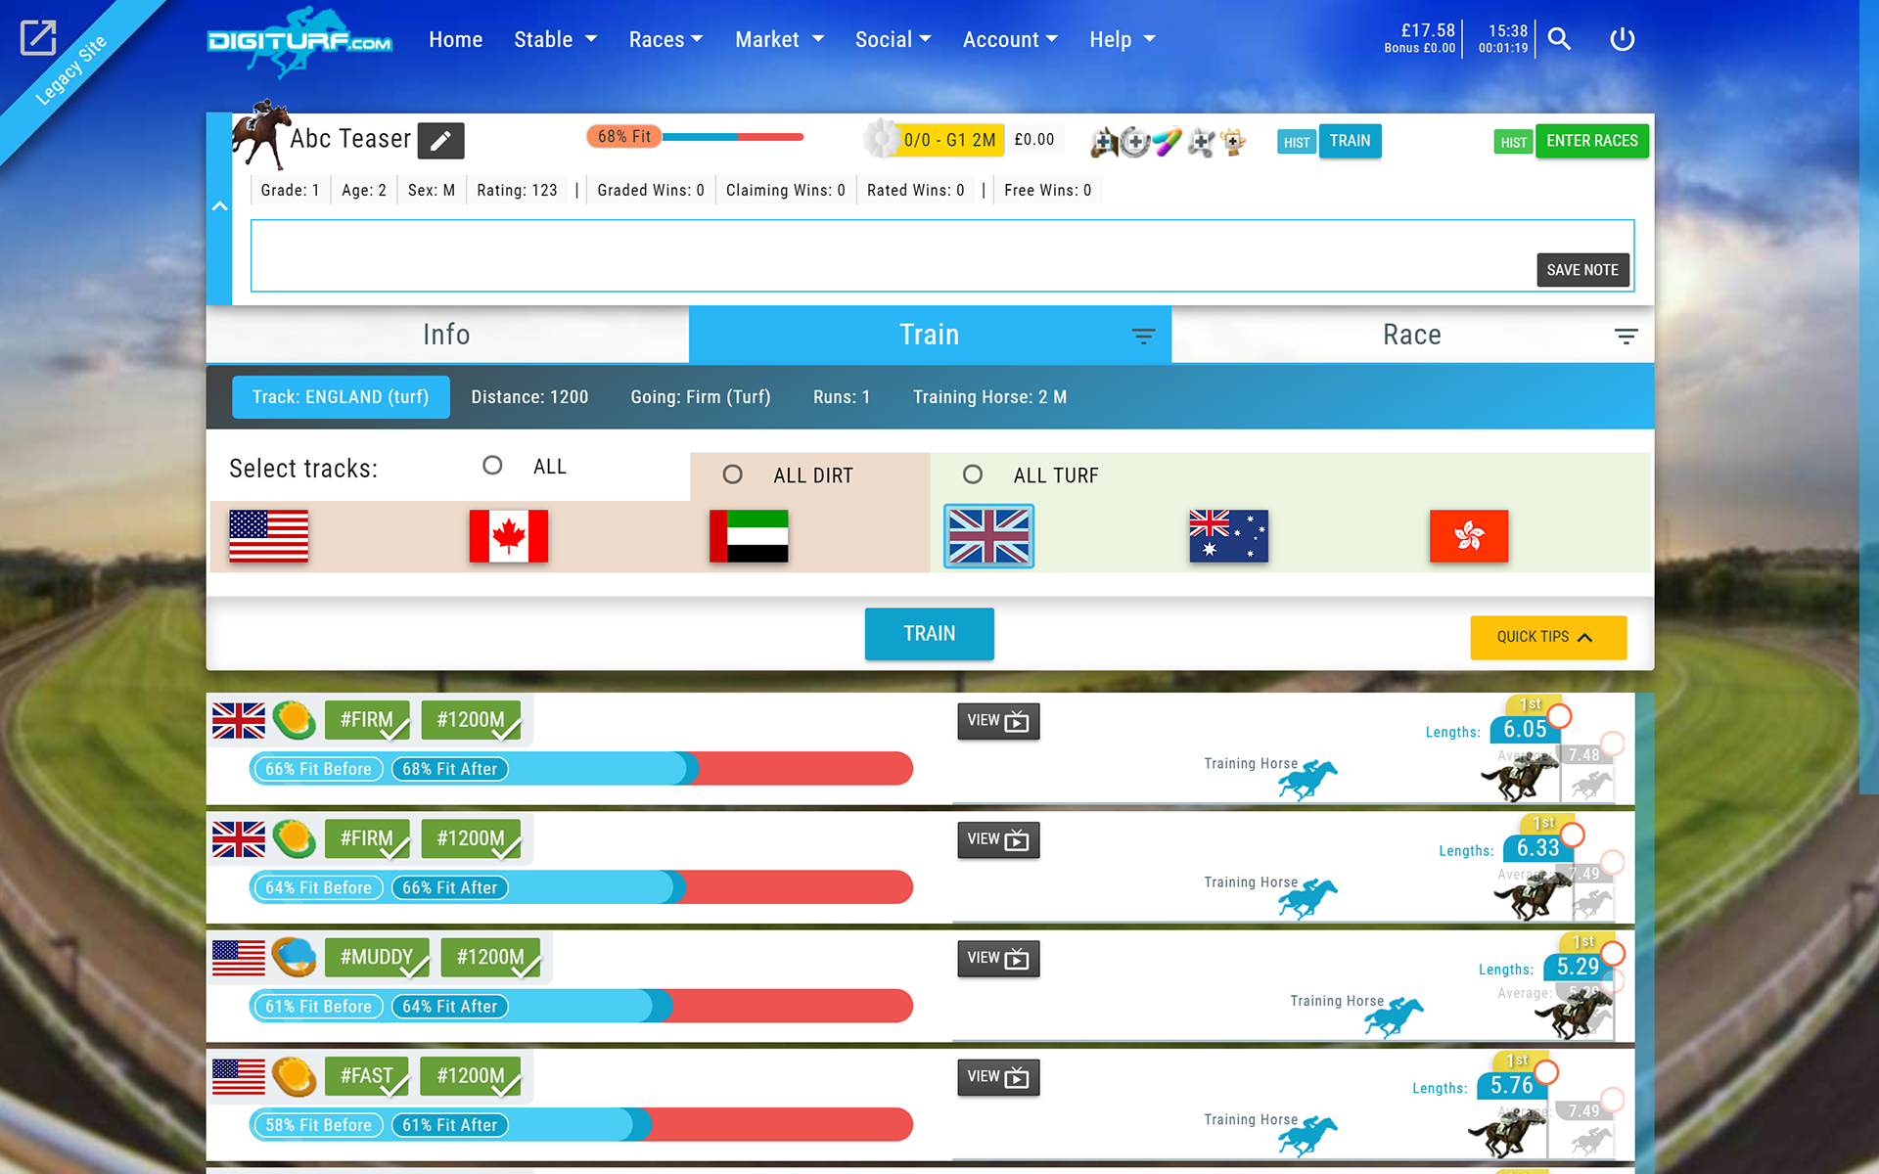The height and width of the screenshot is (1174, 1879).
Task: Switch to the Race tab
Action: point(1412,335)
